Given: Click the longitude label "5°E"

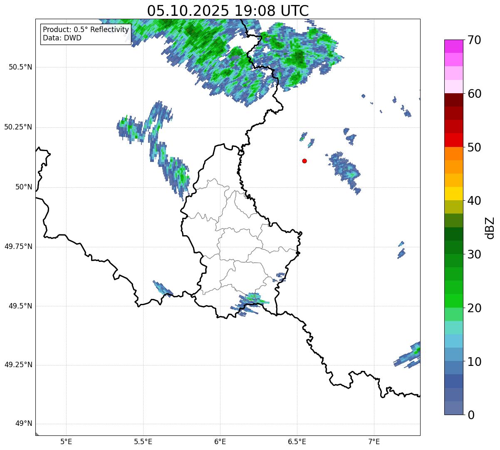Looking at the screenshot, I should point(66,441).
